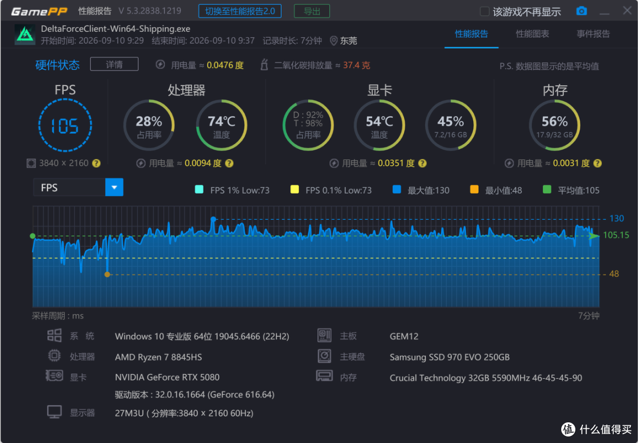Click the CPU chip icon beside 处理器

point(54,356)
